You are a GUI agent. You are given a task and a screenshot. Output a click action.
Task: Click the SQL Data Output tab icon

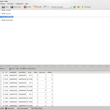(x=30, y=108)
